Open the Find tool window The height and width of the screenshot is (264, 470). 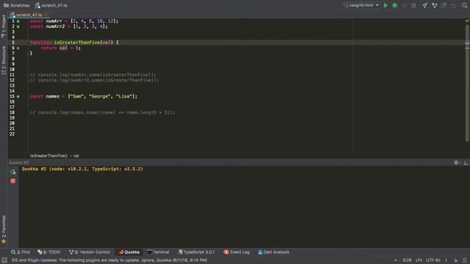click(x=21, y=252)
